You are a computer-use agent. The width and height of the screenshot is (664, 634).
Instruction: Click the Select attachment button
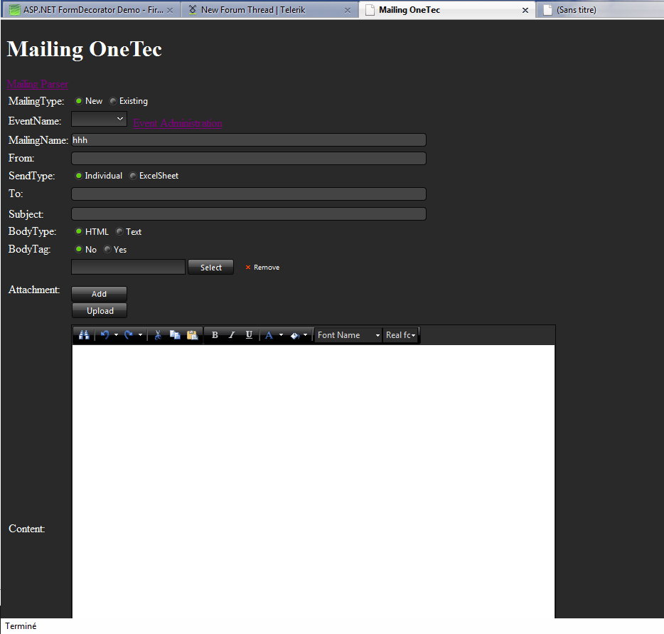pos(210,267)
